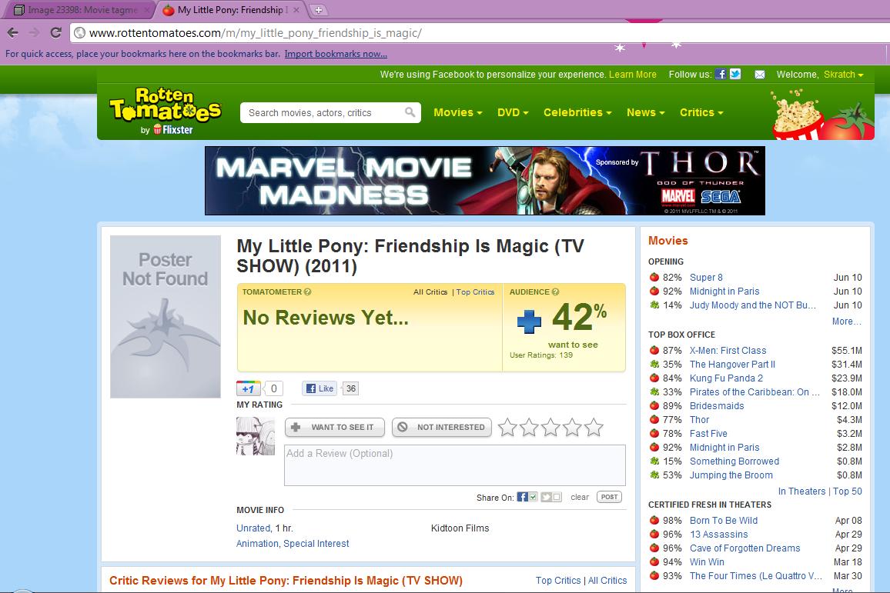Screen dimensions: 890x593
Task: Open the Unrated rating link
Action: (253, 528)
